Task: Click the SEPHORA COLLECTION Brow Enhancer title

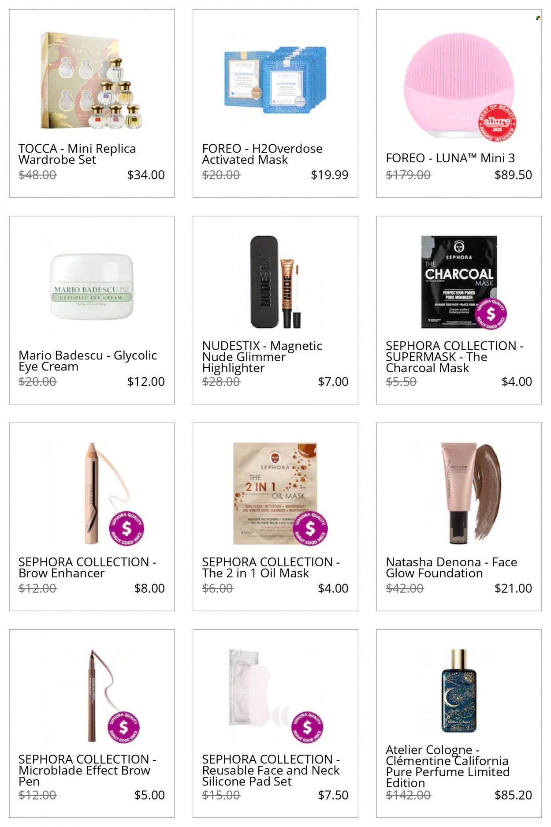Action: [87, 568]
